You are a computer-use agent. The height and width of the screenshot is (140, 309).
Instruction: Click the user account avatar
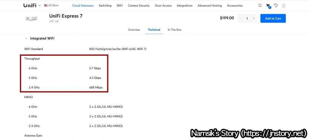click(x=284, y=5)
